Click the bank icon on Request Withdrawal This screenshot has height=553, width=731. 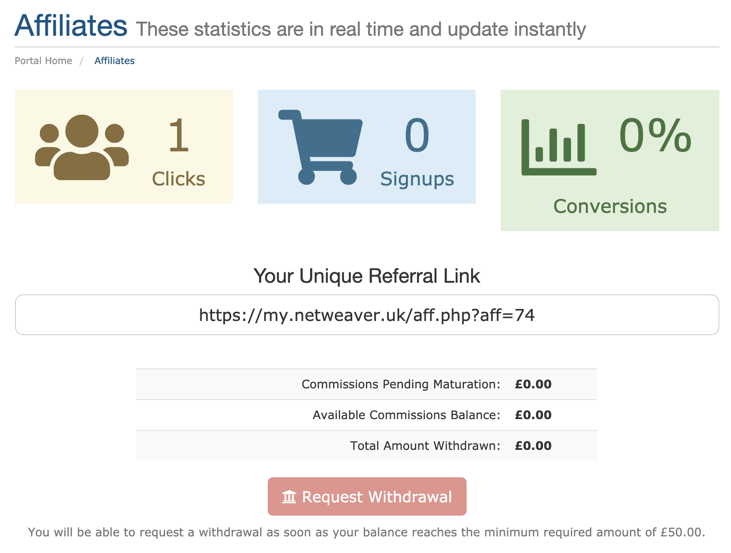pos(289,497)
